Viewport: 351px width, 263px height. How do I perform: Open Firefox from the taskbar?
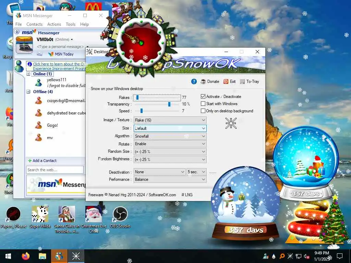(25, 256)
